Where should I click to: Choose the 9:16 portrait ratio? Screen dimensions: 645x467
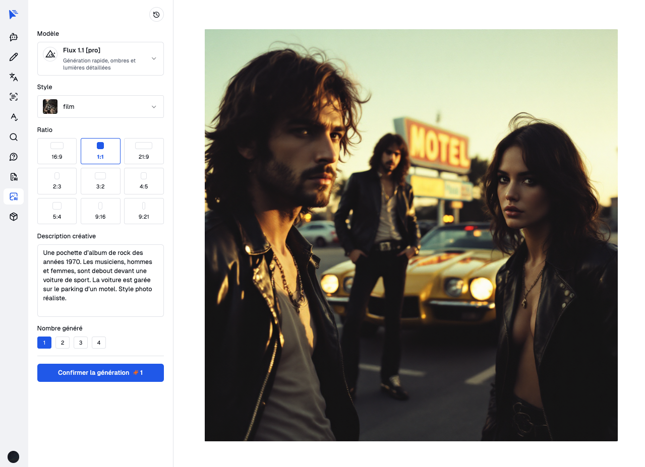(100, 211)
